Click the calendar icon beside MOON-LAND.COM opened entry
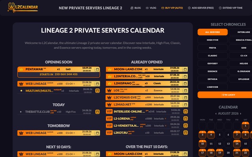Screen dimensions: 252x157 (185, 69)
